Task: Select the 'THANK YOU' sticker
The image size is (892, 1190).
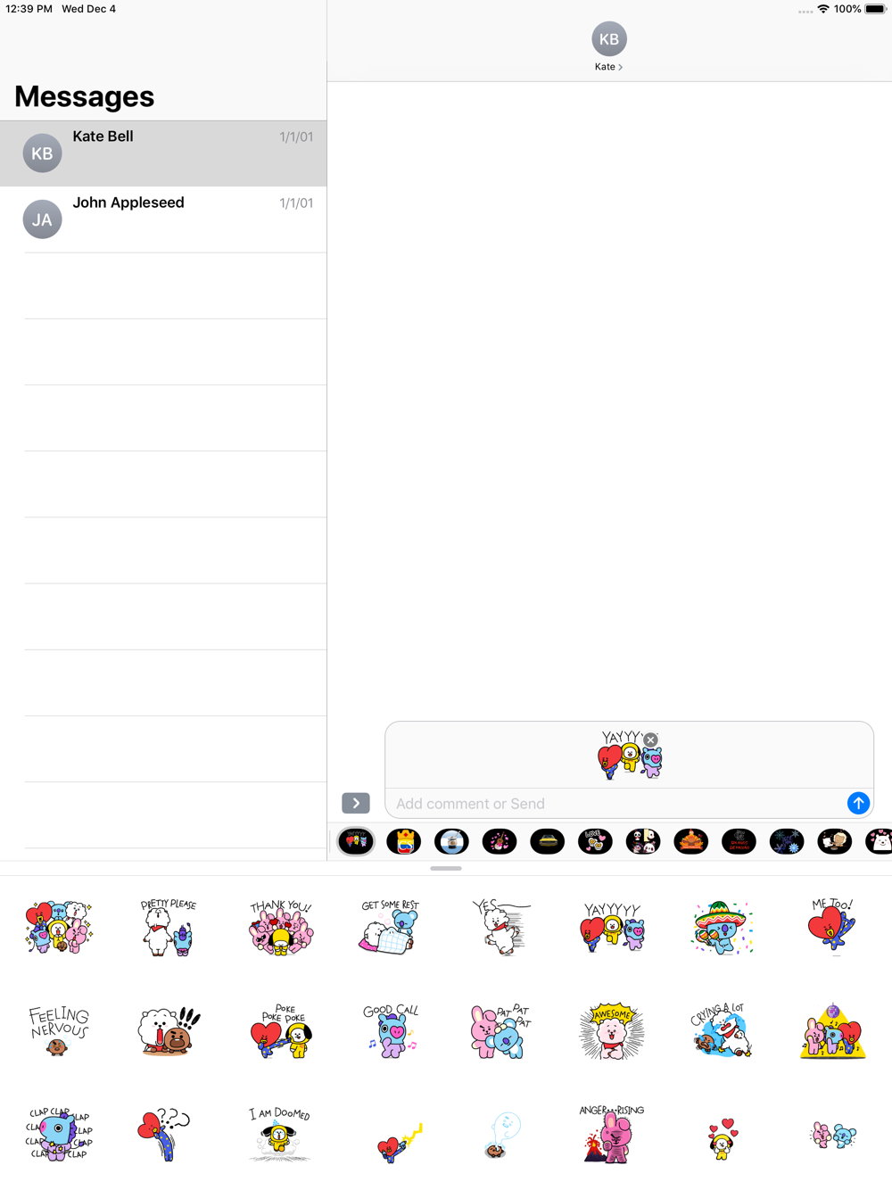Action: coord(280,927)
